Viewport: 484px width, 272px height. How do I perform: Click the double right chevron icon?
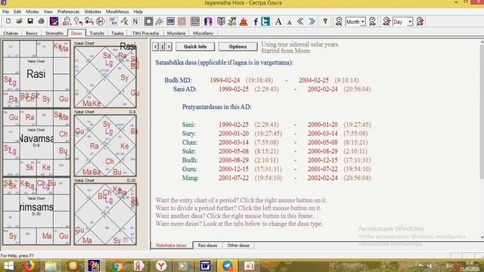pyautogui.click(x=312, y=21)
